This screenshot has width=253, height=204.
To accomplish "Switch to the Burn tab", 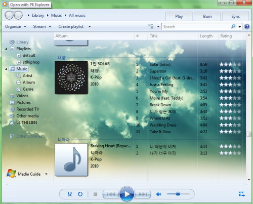I will 207,16.
